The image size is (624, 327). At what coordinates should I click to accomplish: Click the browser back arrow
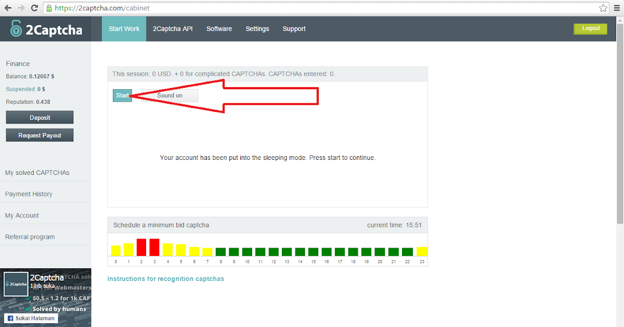click(8, 8)
